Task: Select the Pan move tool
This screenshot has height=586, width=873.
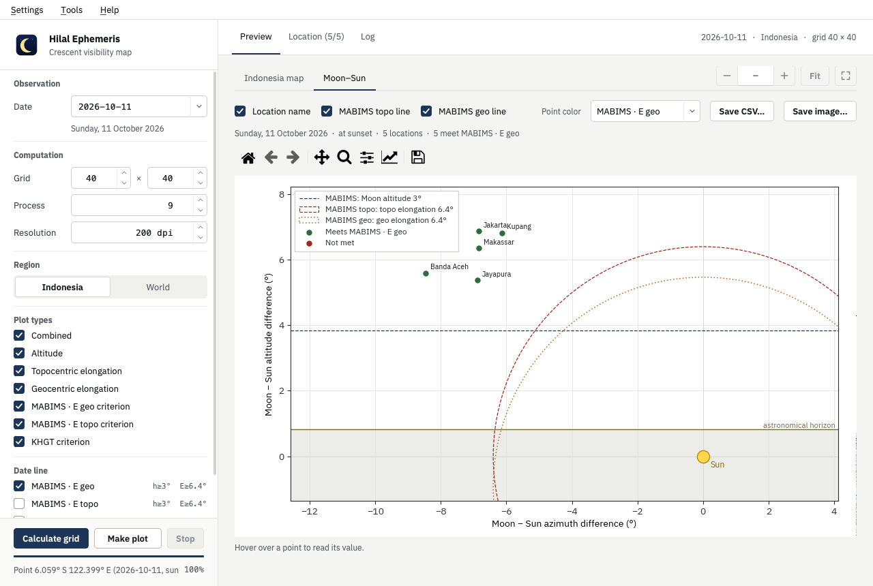Action: tap(322, 157)
